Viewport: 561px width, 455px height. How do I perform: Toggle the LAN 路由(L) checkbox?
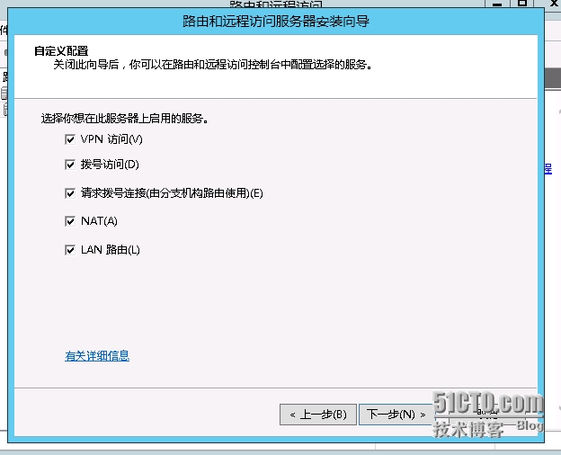[x=70, y=249]
